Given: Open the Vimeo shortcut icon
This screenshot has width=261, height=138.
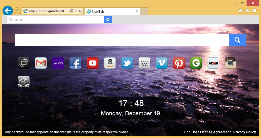Looking at the screenshot, I should pos(162,63).
